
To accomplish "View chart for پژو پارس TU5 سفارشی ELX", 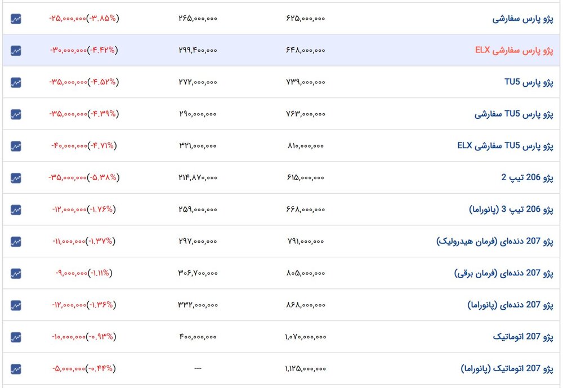I will click(16, 146).
